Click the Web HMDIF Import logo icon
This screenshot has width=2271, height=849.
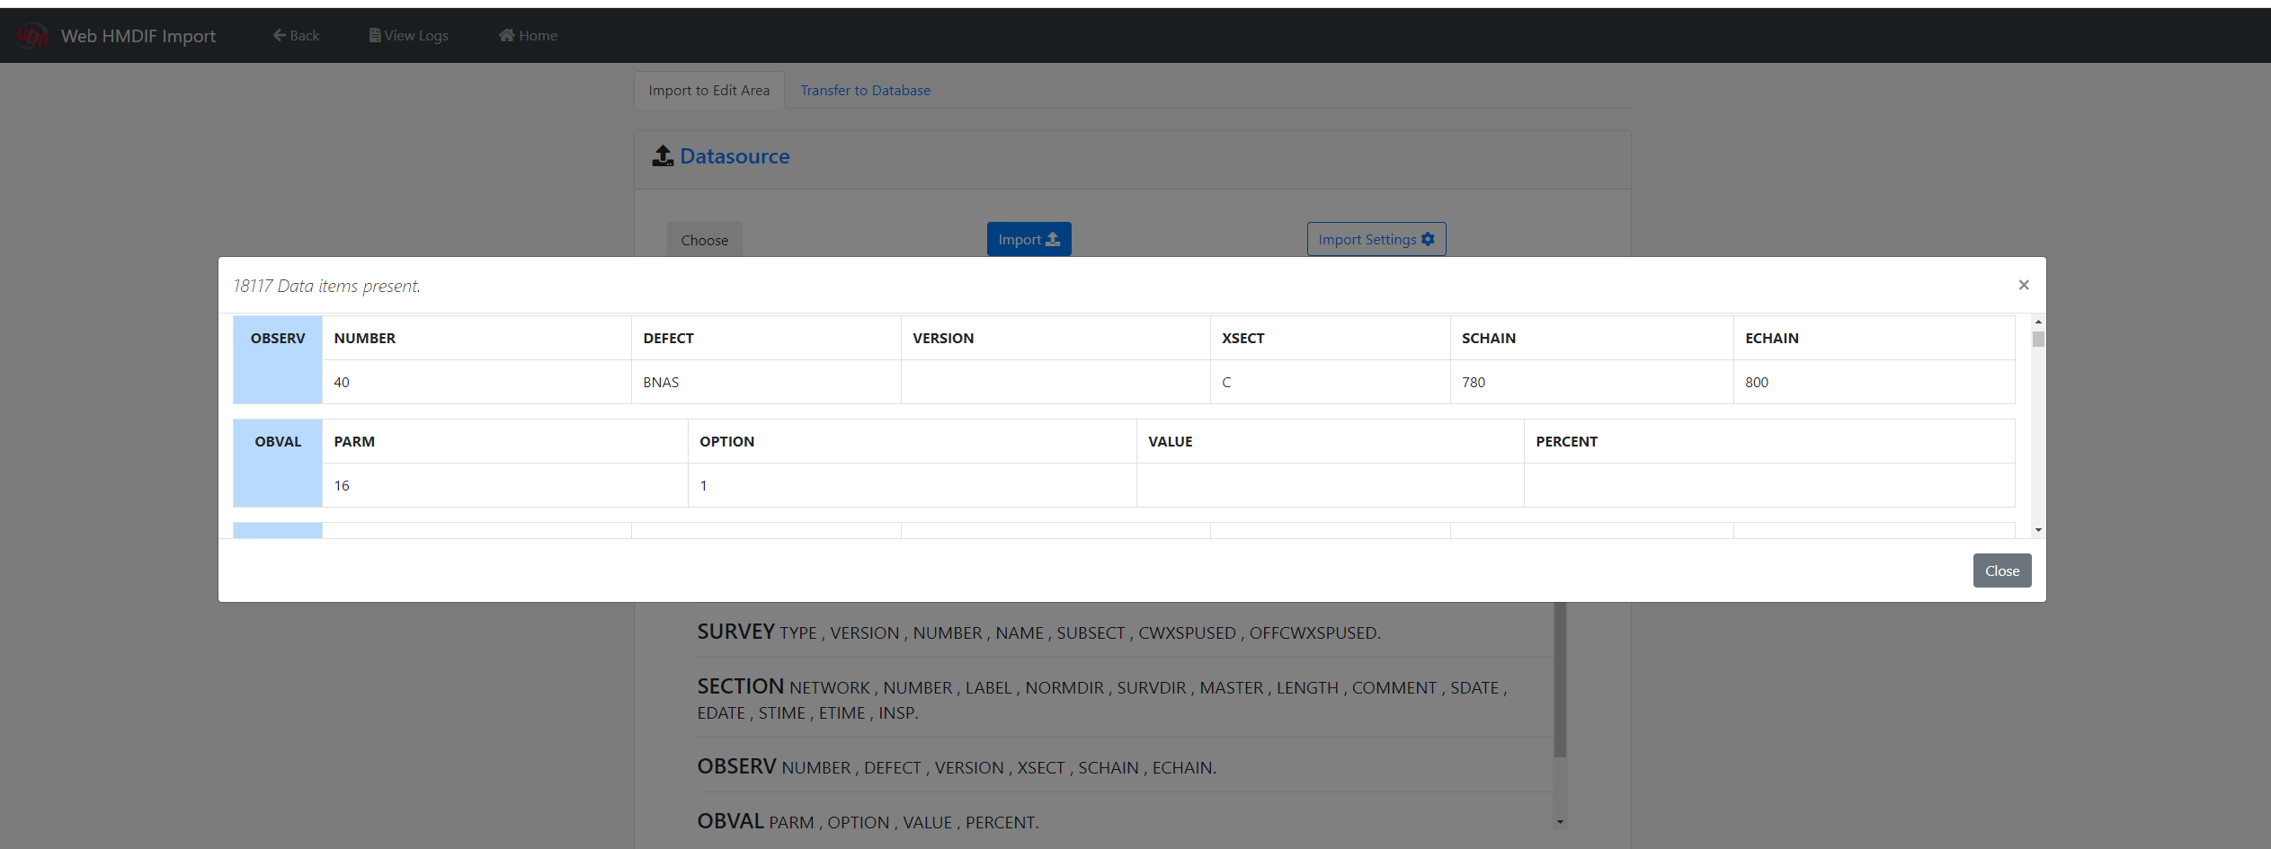[x=32, y=36]
